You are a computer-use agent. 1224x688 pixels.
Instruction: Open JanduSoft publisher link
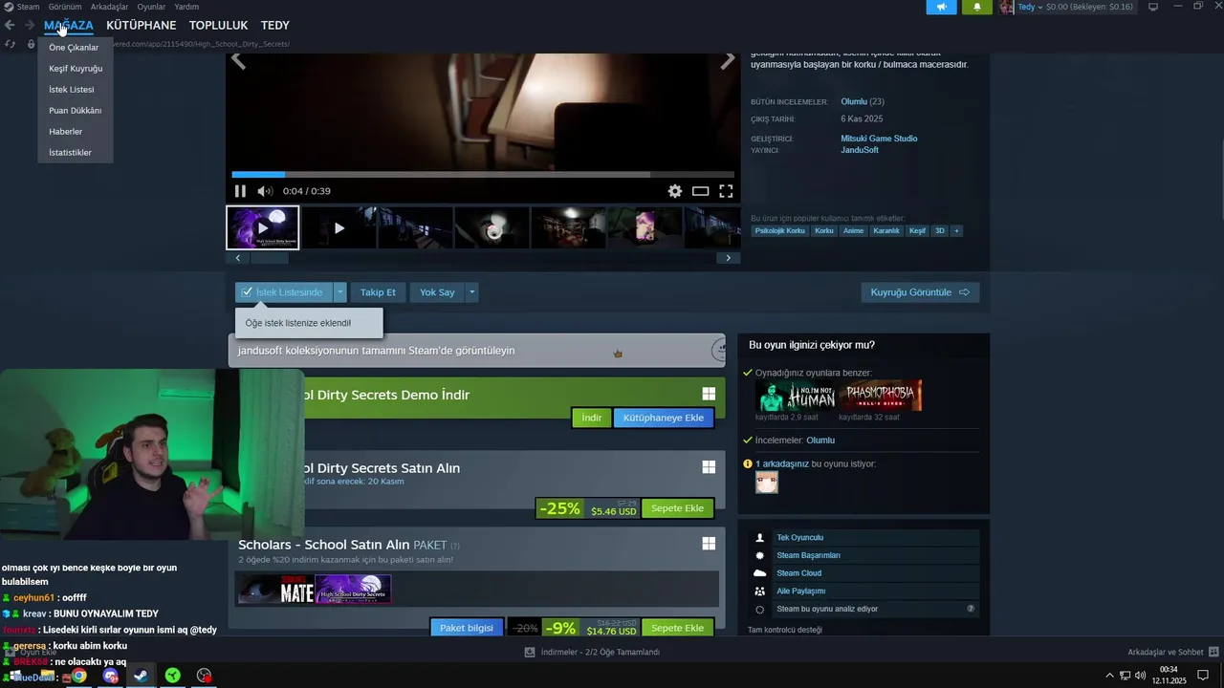point(860,150)
